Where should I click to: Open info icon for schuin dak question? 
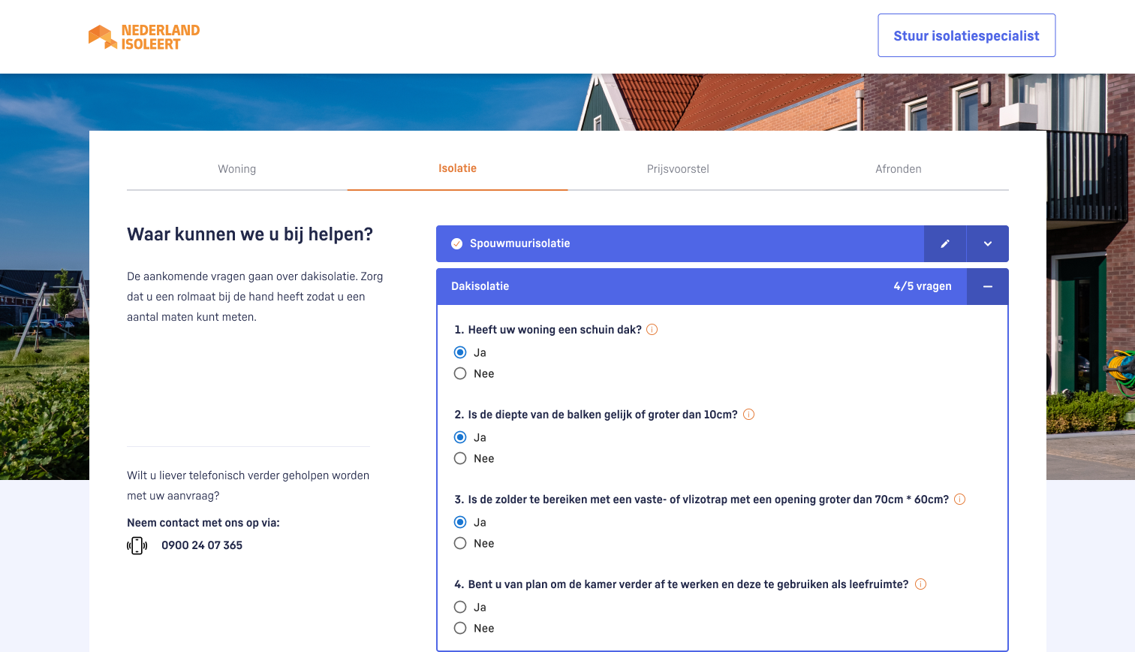click(652, 330)
